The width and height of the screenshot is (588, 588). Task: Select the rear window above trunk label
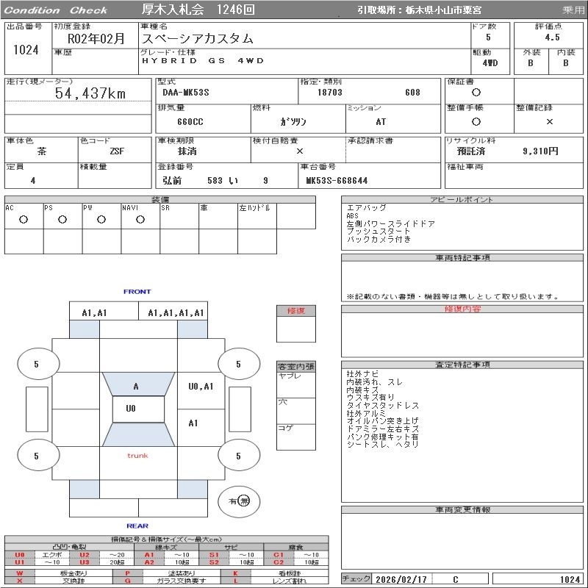(137, 434)
